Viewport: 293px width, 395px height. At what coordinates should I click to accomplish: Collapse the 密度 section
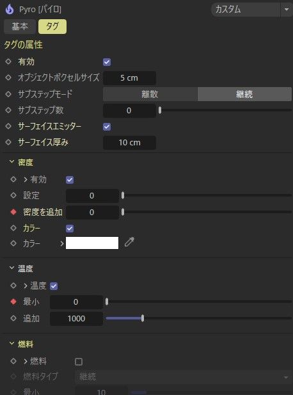12,162
